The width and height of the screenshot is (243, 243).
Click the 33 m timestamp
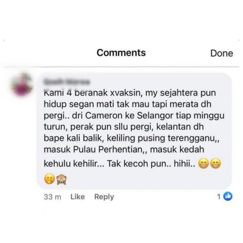[52, 197]
